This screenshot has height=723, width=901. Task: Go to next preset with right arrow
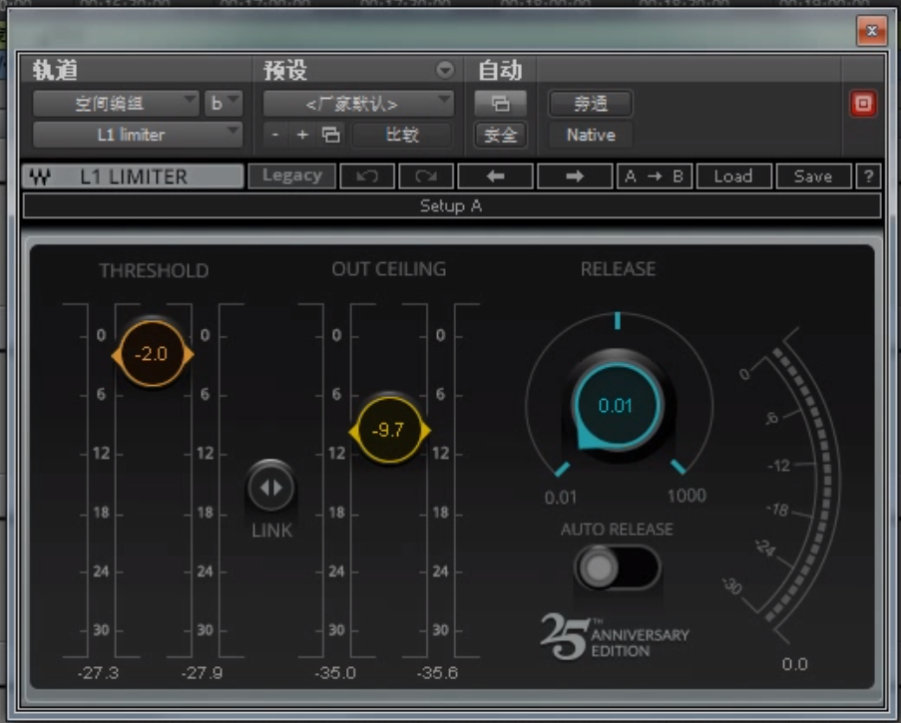[x=575, y=177]
